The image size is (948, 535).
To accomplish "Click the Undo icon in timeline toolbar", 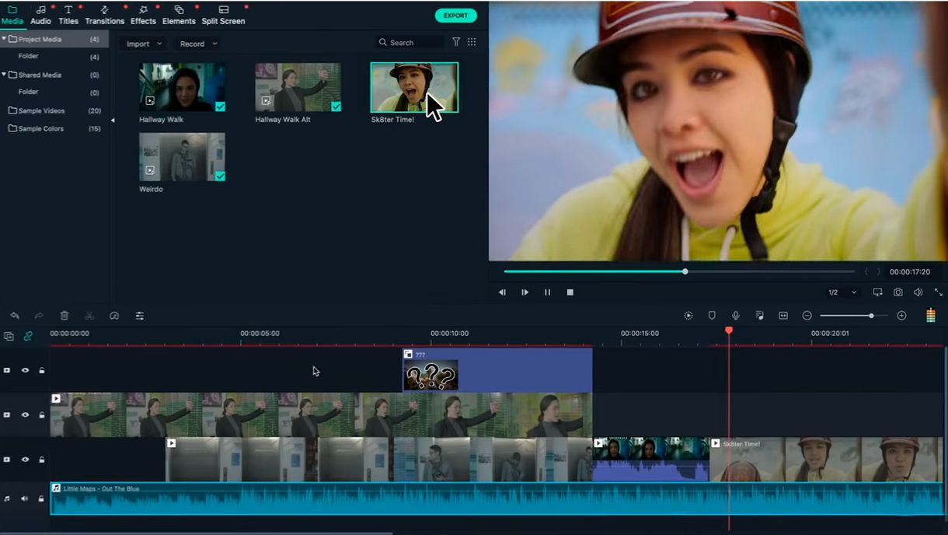I will tap(14, 316).
